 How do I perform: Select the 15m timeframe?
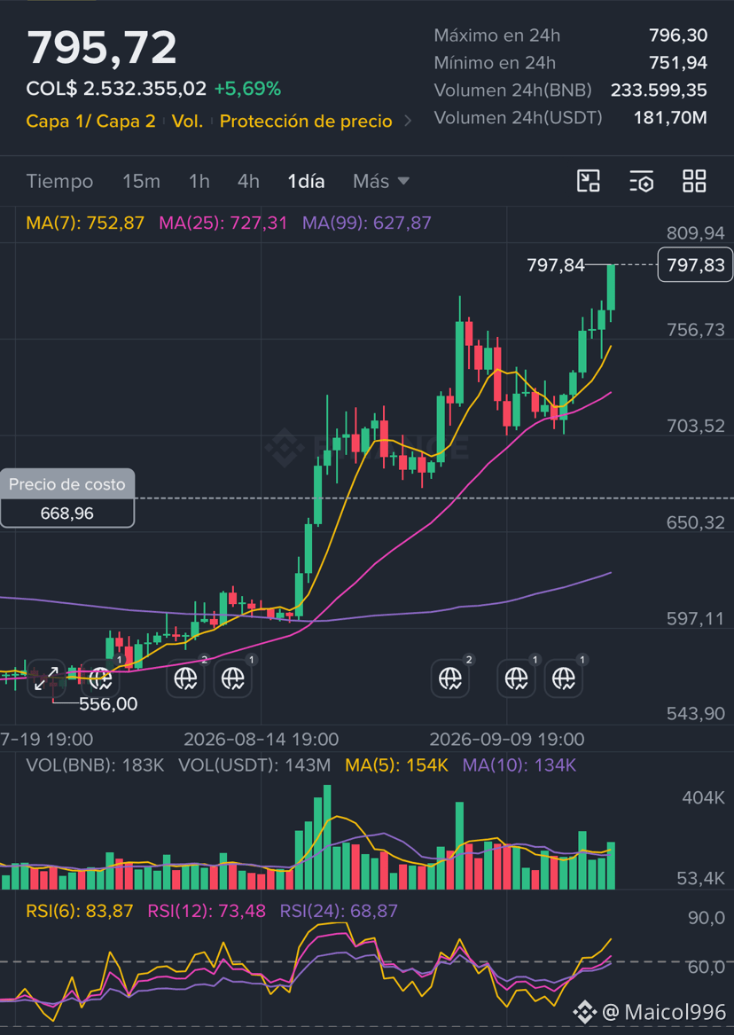coord(141,181)
